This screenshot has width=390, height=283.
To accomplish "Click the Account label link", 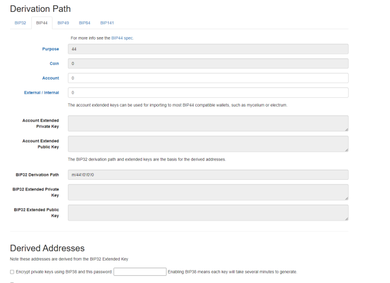I will pyautogui.click(x=51, y=78).
